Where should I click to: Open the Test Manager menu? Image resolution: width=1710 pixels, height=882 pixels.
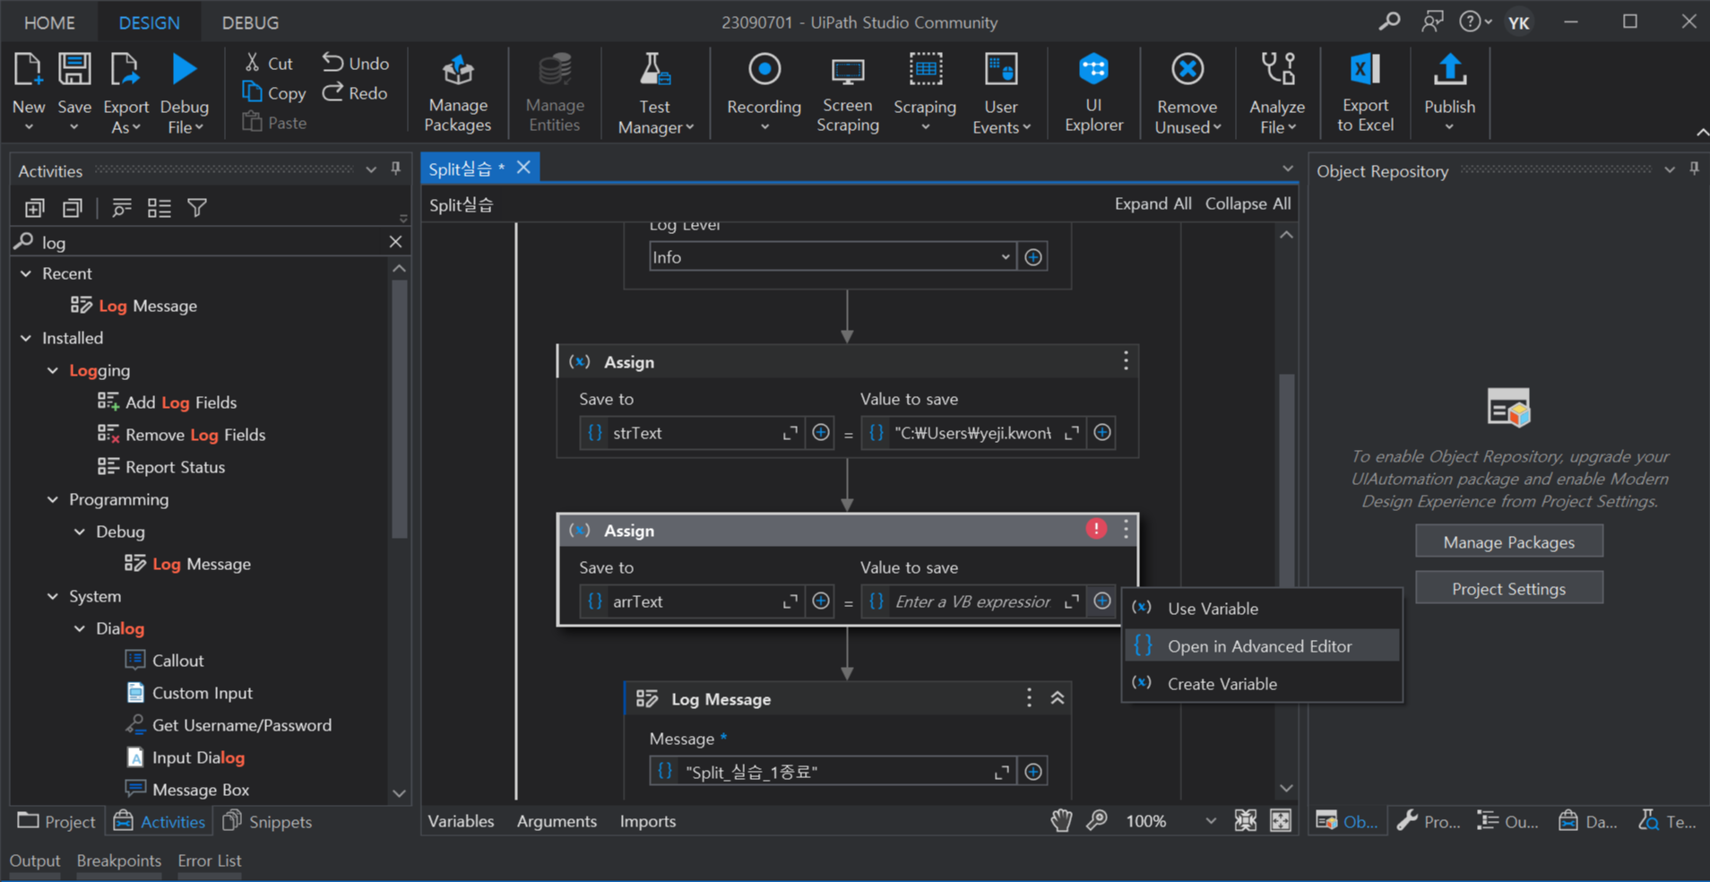[x=655, y=91]
